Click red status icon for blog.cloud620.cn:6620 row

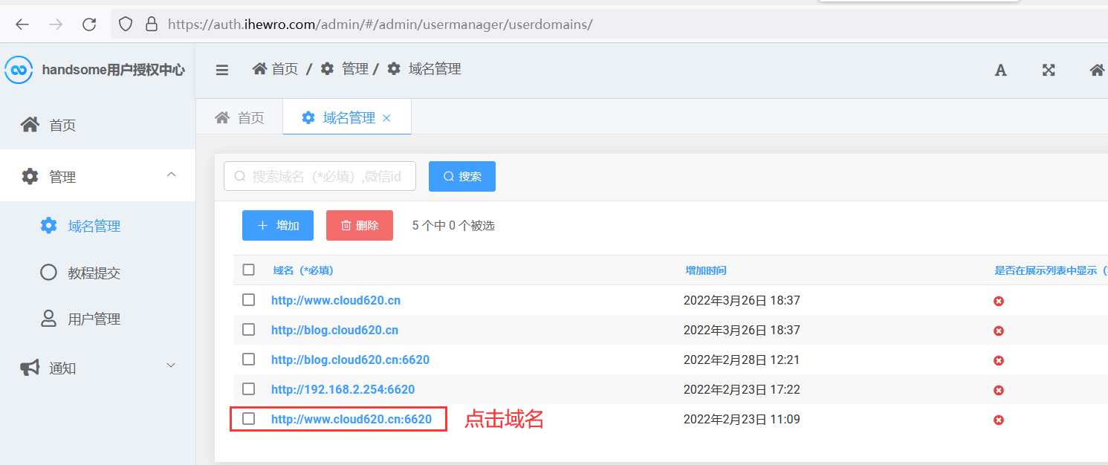point(999,360)
